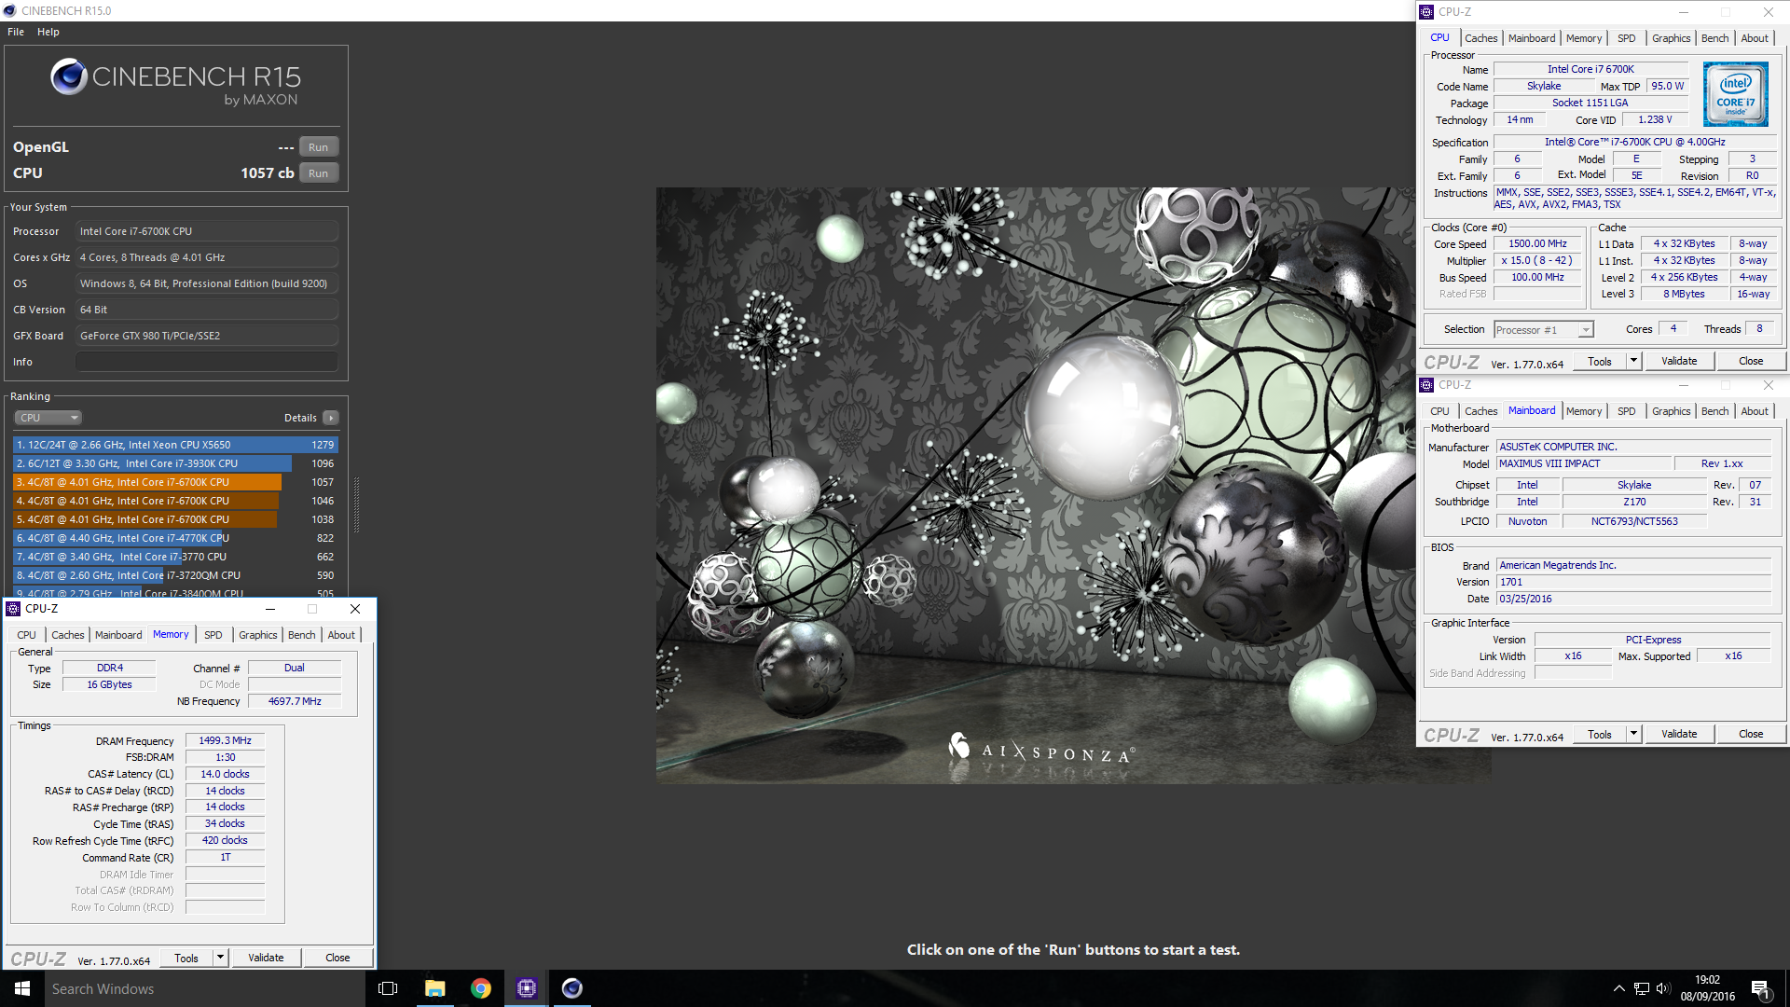Screen dimensions: 1790x1007
Task: Open Task View from the taskbar
Action: pos(388,988)
